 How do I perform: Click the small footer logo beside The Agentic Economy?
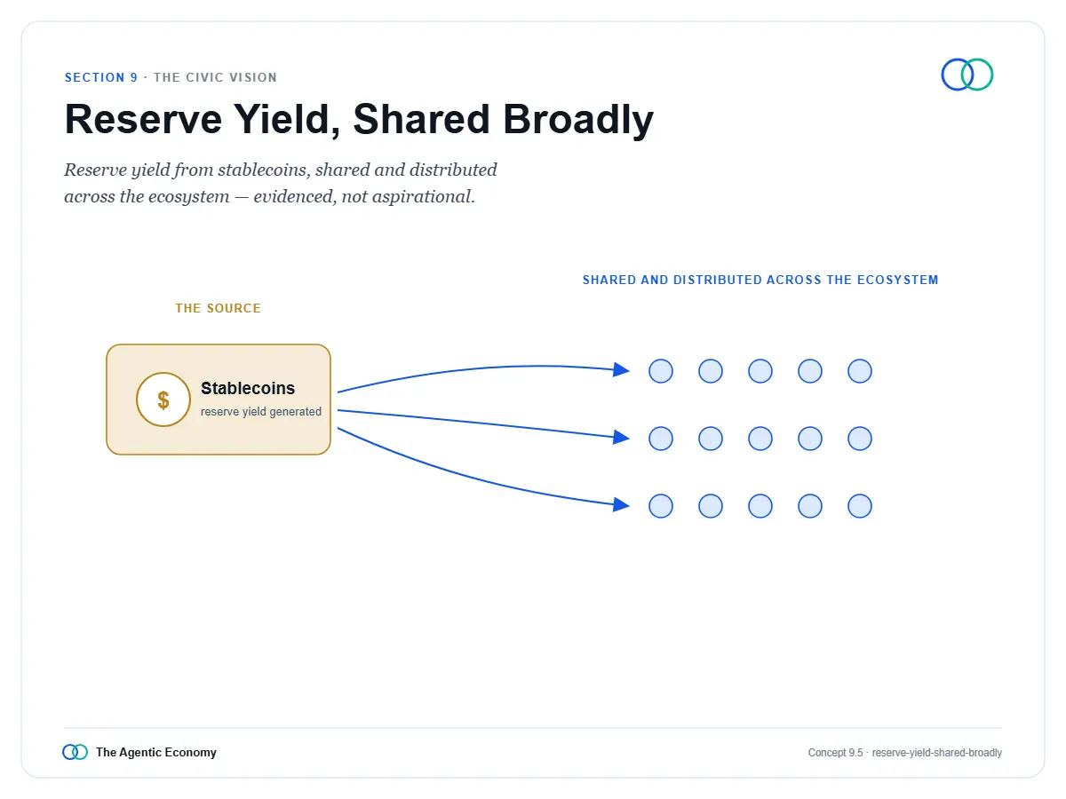click(76, 752)
